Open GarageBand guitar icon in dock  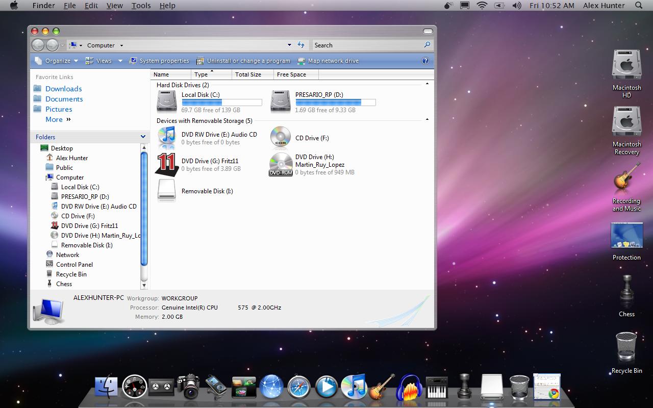tap(382, 387)
